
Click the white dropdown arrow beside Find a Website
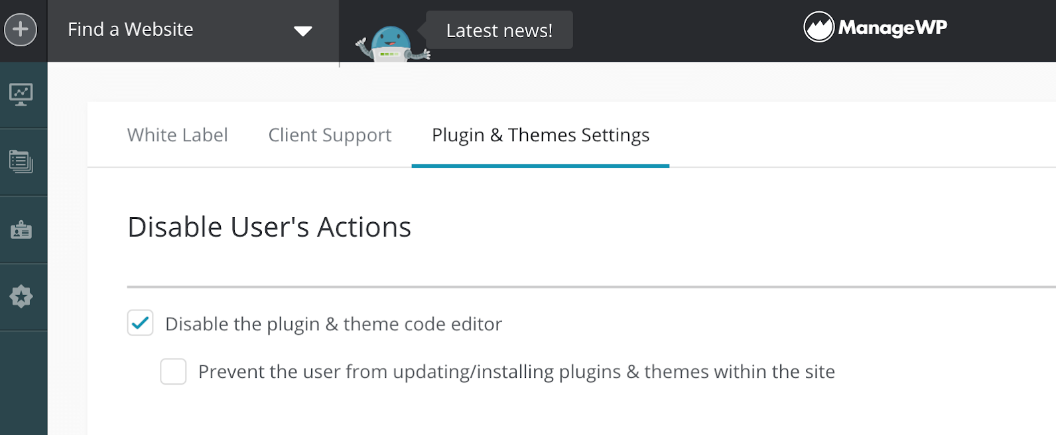[x=303, y=31]
